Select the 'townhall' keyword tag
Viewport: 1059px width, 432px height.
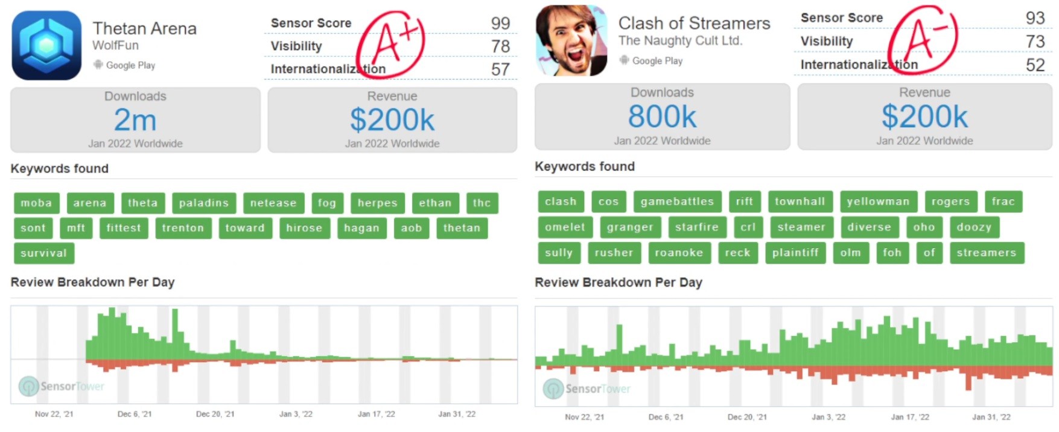pyautogui.click(x=800, y=202)
